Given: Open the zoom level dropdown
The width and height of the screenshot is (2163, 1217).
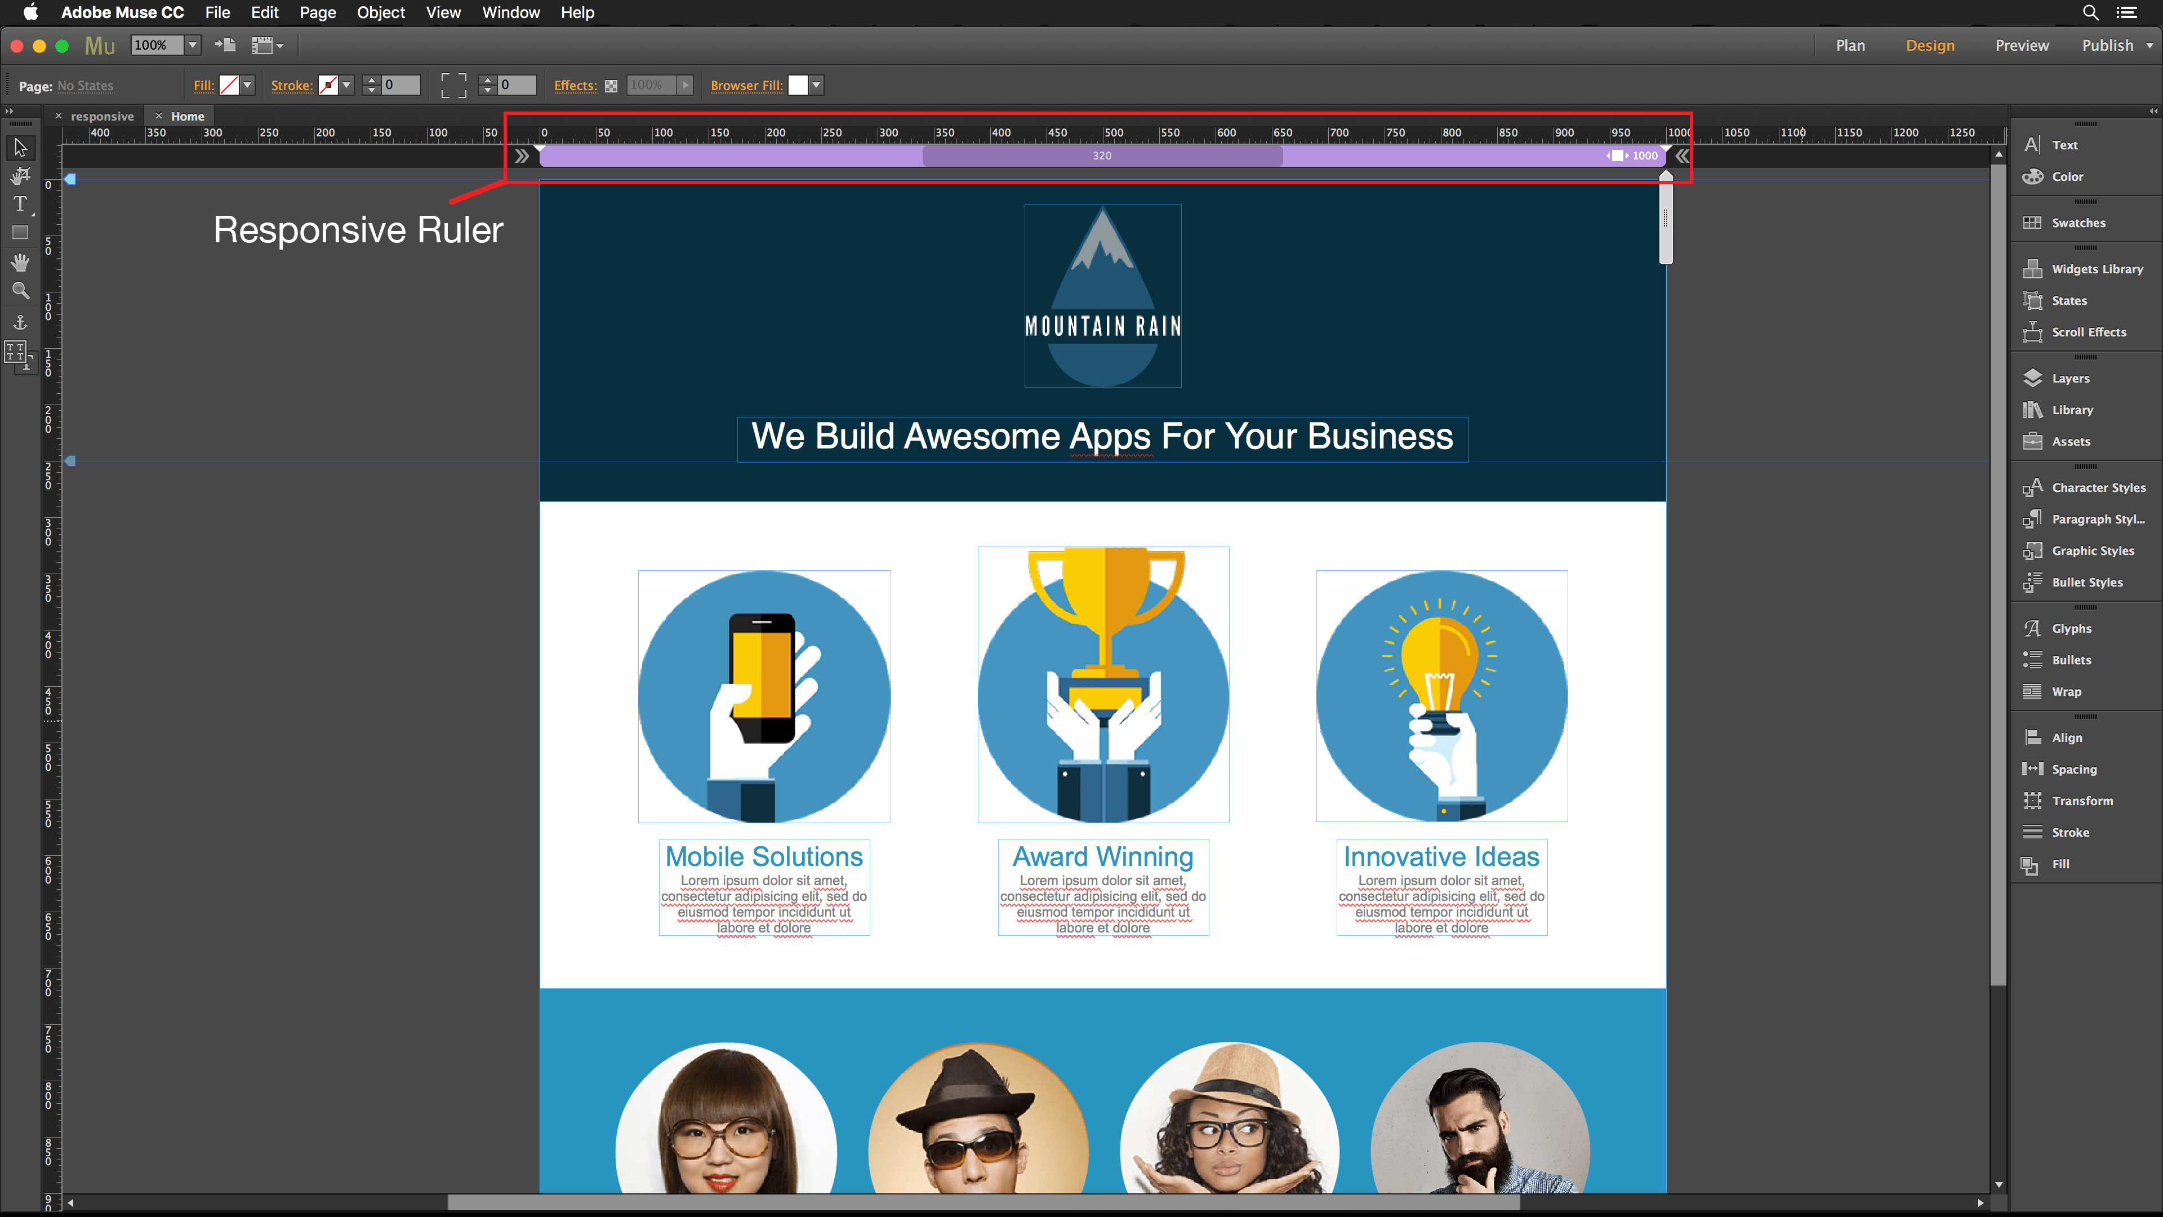Looking at the screenshot, I should (x=192, y=45).
